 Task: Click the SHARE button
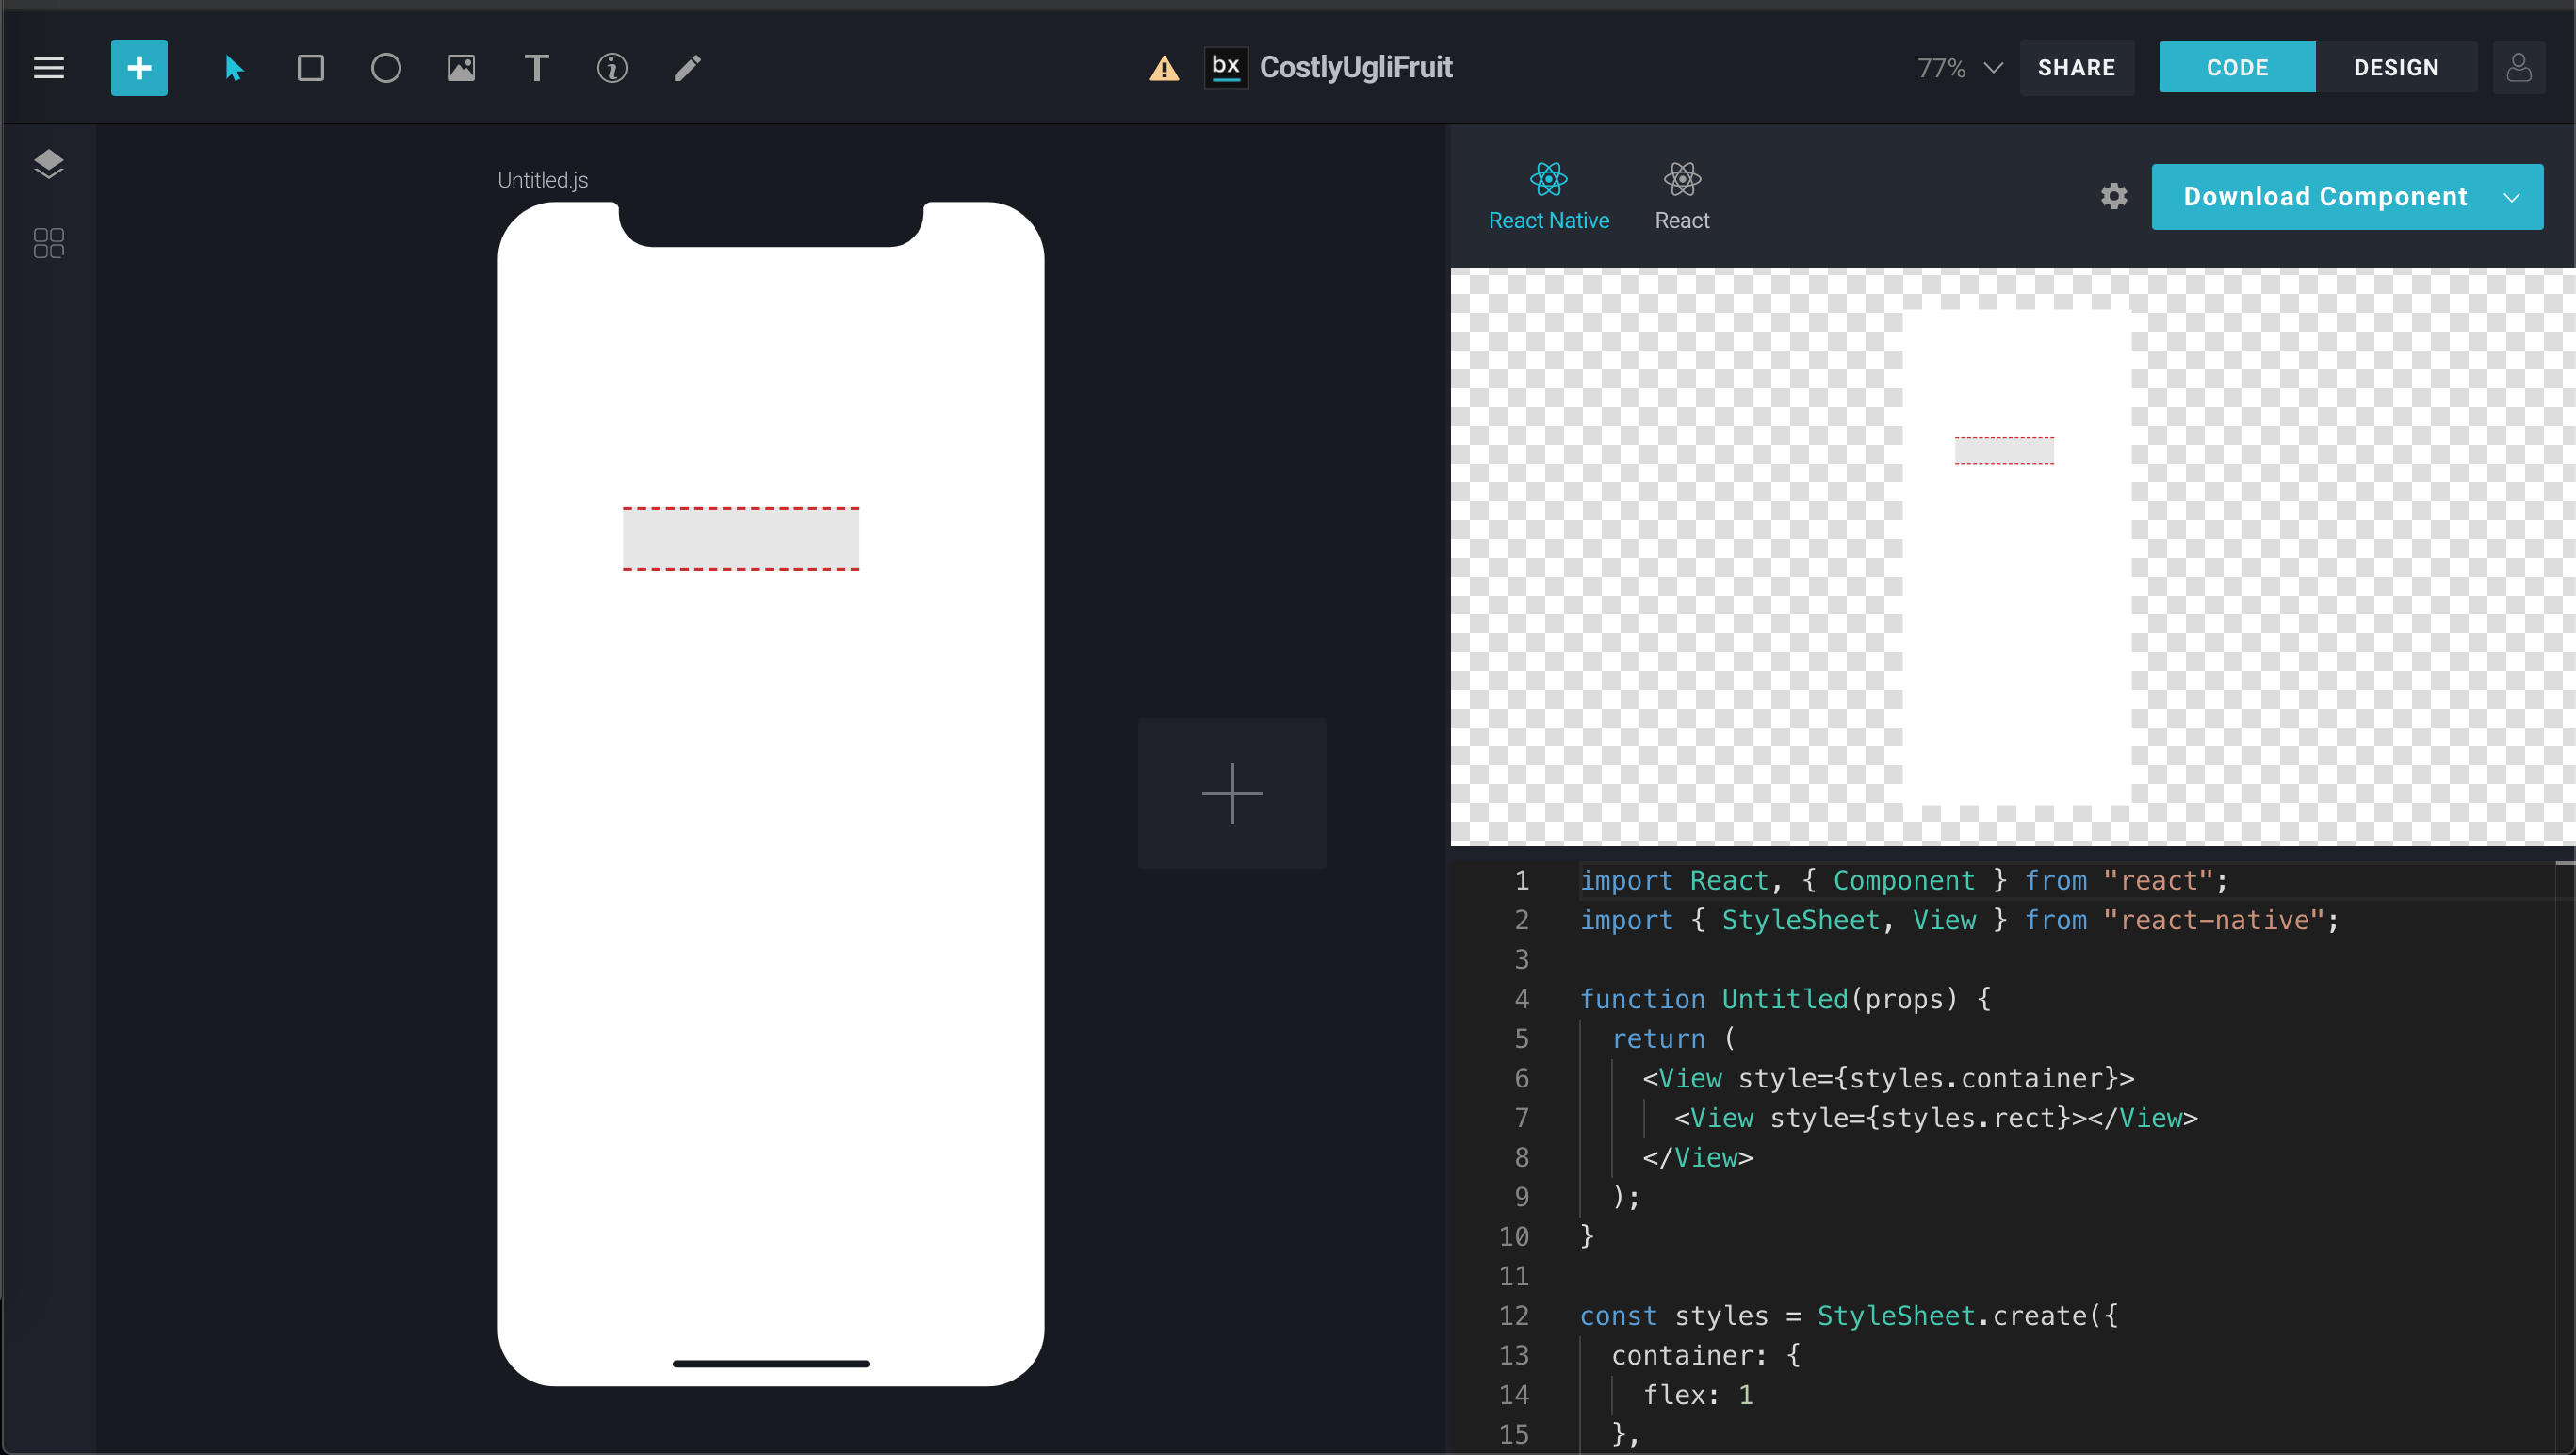point(2076,67)
